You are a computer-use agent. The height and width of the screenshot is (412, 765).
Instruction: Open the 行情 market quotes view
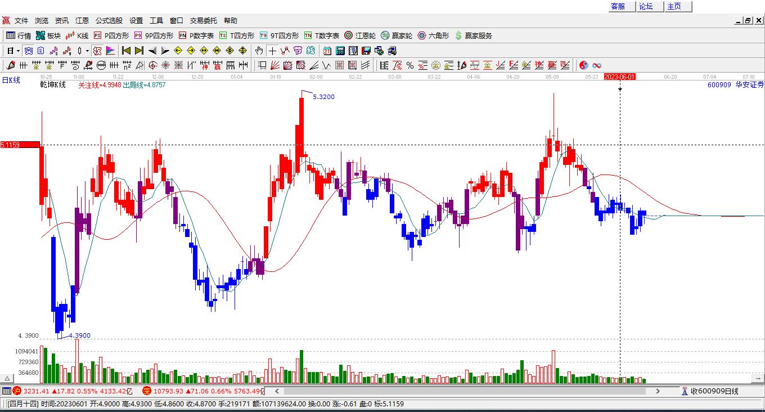pos(19,35)
